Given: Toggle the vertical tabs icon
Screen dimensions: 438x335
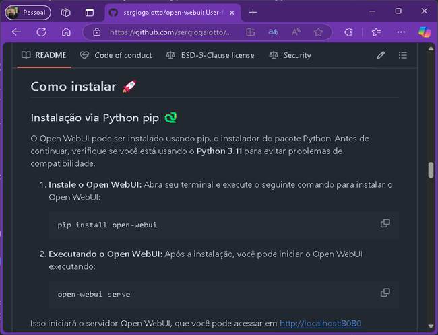Looking at the screenshot, I should 90,13.
